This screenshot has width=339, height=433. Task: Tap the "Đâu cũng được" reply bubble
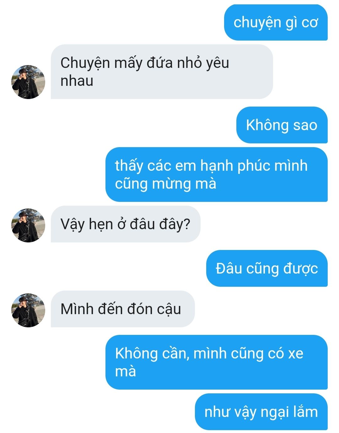click(x=267, y=268)
